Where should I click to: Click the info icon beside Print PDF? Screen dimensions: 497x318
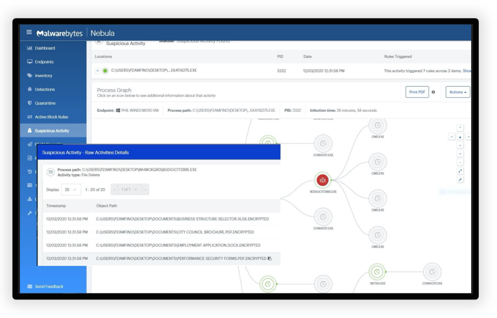pyautogui.click(x=433, y=92)
